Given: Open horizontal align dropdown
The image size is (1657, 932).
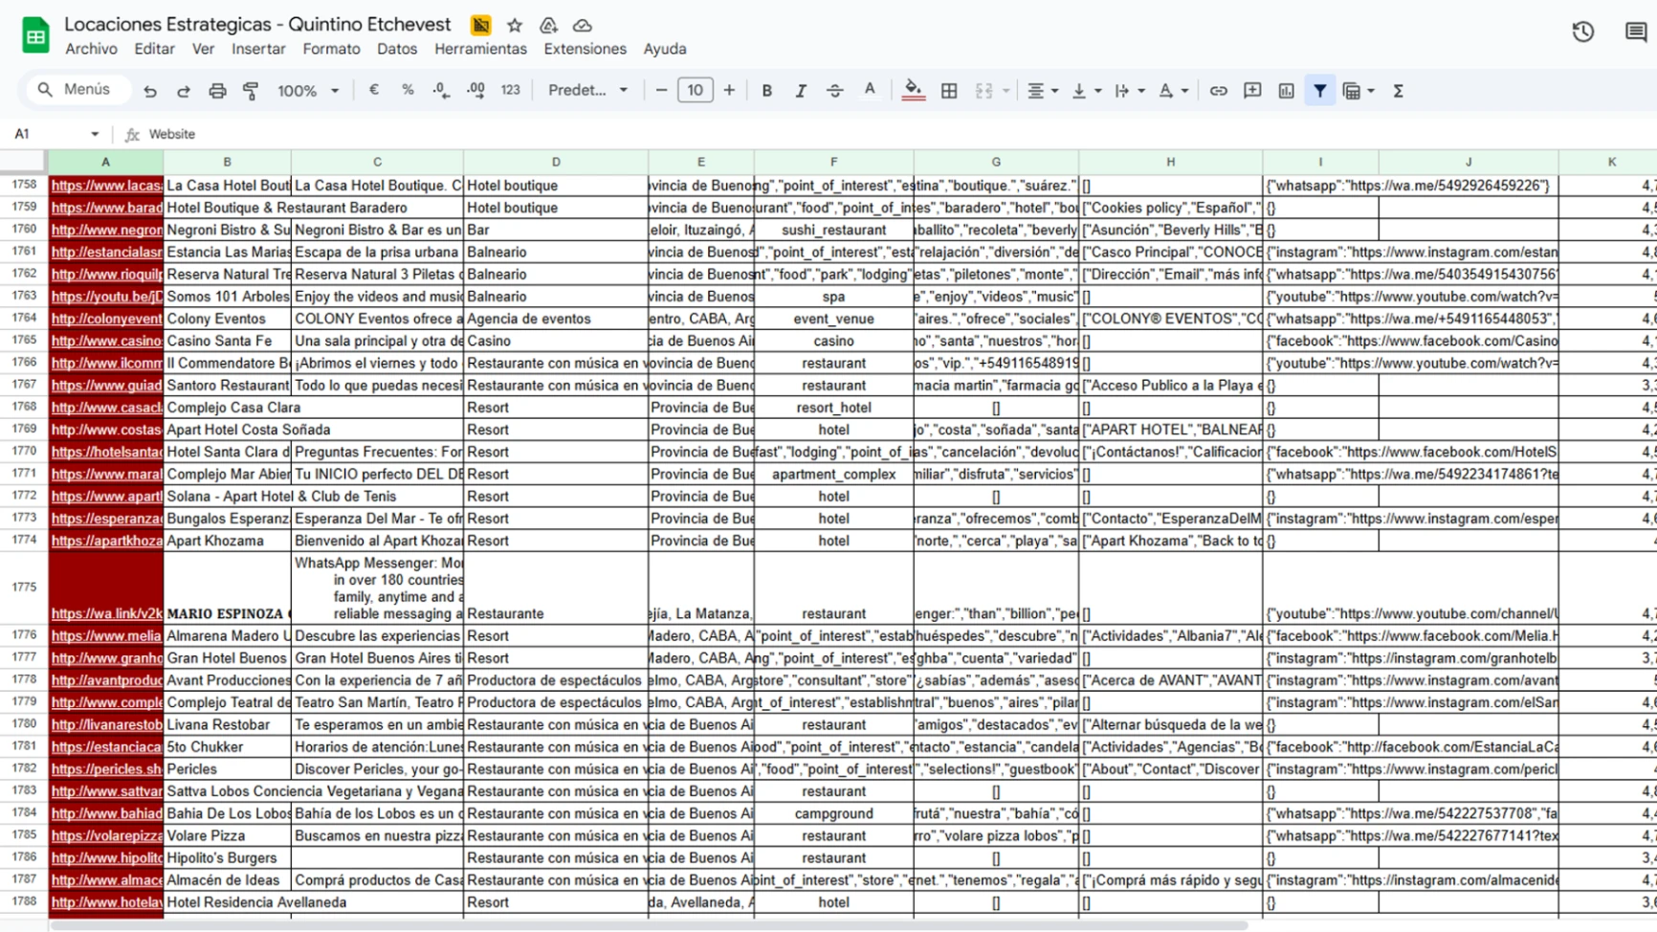Looking at the screenshot, I should (1042, 91).
